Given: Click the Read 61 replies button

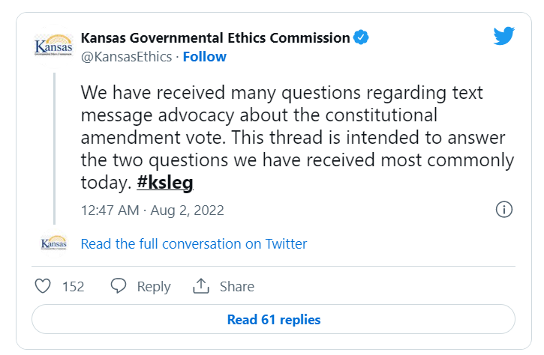Looking at the screenshot, I should [x=273, y=320].
